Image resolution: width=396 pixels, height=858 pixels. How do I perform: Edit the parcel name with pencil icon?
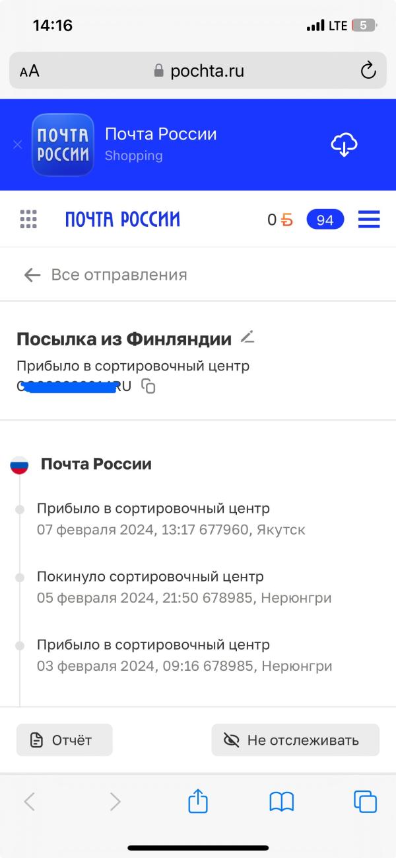click(247, 337)
